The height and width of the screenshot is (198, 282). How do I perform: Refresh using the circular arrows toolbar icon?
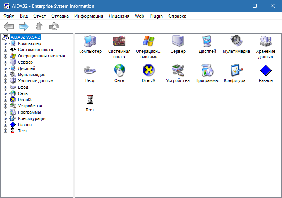[x=54, y=27]
